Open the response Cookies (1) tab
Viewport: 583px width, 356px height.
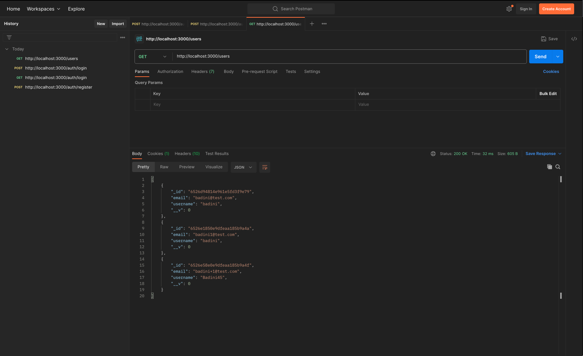pos(158,154)
